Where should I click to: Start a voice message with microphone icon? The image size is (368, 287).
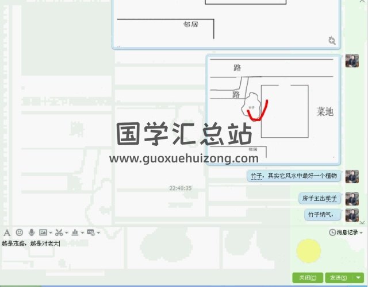click(32, 232)
